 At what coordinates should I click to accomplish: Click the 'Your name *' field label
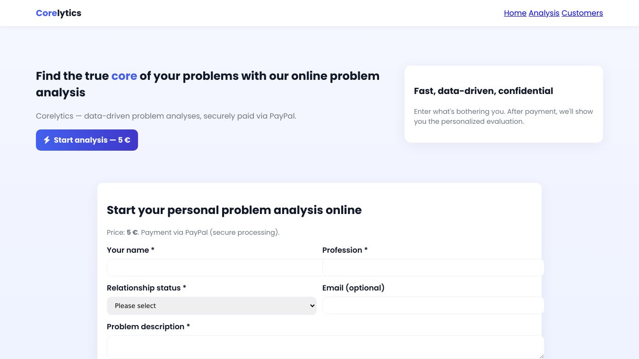click(x=130, y=250)
